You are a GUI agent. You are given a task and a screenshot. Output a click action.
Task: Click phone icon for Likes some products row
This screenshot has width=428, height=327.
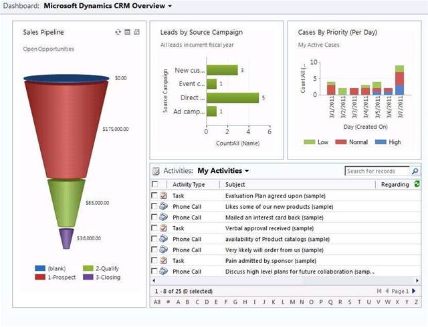[x=163, y=206]
